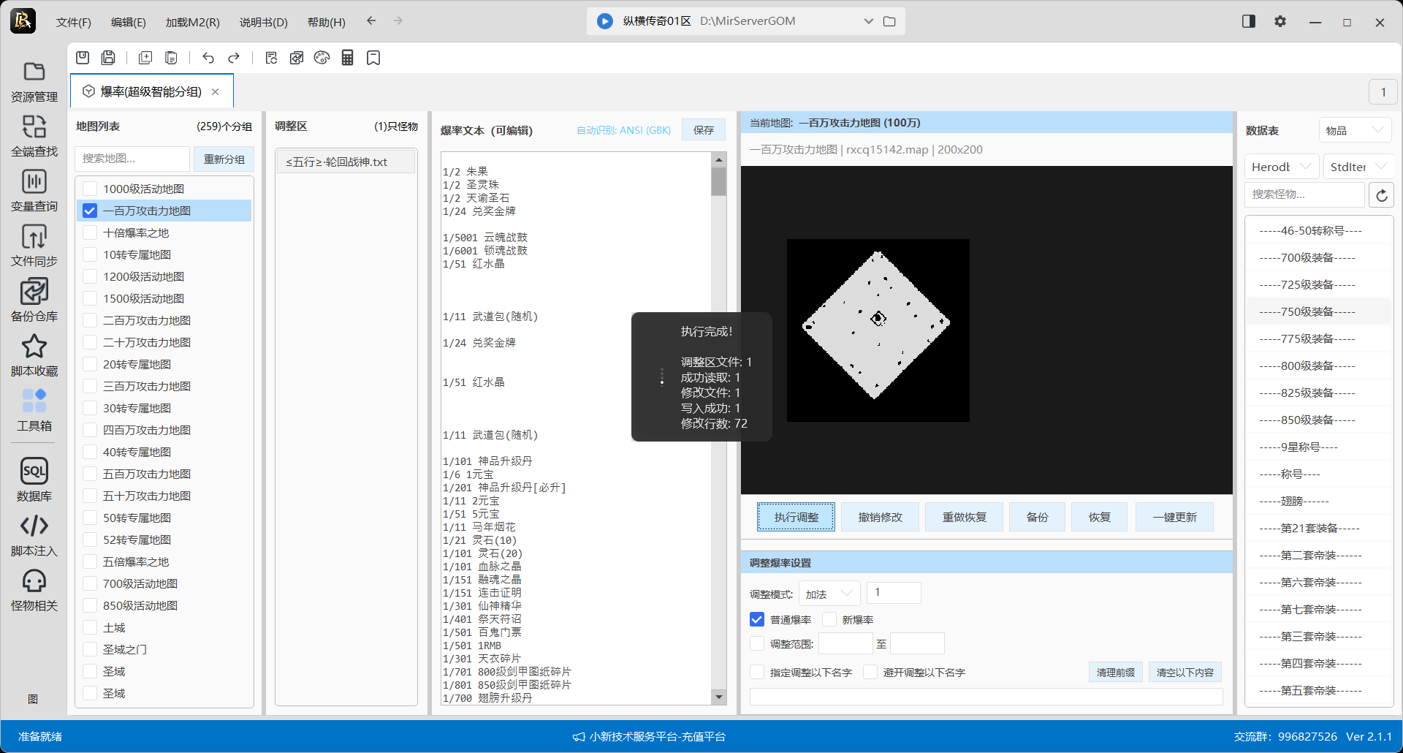Open 备份仓库 in the sidebar
Viewport: 1403px width, 753px height.
[x=34, y=301]
